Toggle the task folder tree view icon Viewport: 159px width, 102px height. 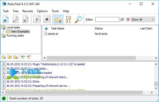(x=59, y=19)
